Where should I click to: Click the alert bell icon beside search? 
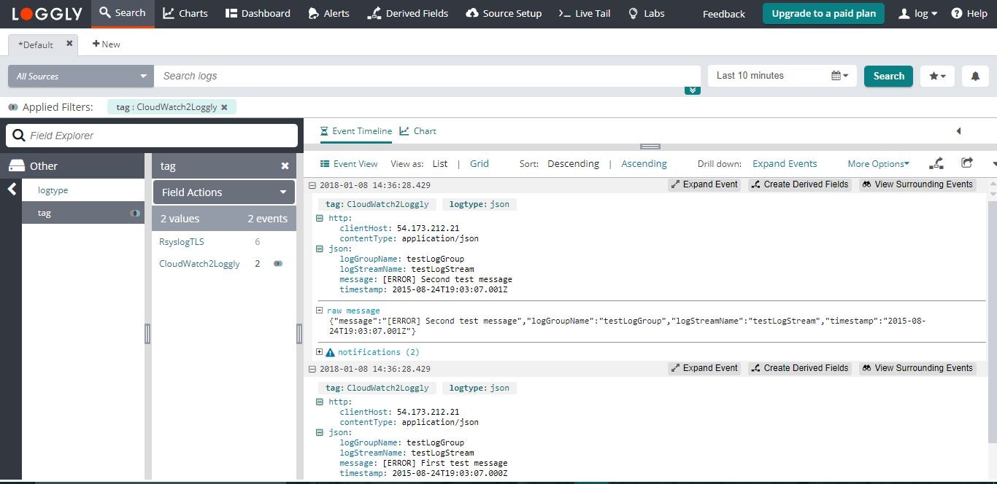975,76
